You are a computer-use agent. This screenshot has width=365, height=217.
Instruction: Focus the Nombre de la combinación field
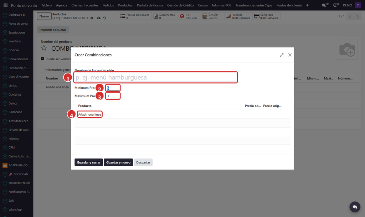(x=155, y=77)
